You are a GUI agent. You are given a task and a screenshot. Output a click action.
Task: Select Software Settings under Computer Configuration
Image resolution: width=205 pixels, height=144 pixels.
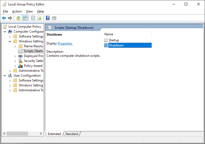point(31,36)
